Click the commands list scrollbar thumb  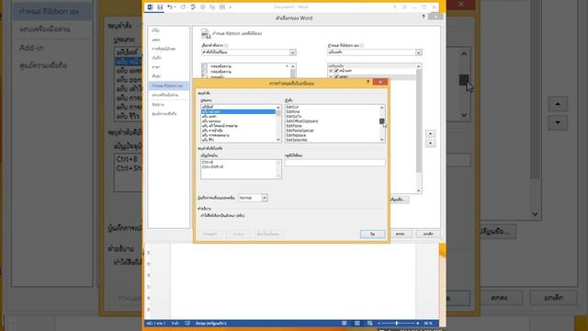382,121
